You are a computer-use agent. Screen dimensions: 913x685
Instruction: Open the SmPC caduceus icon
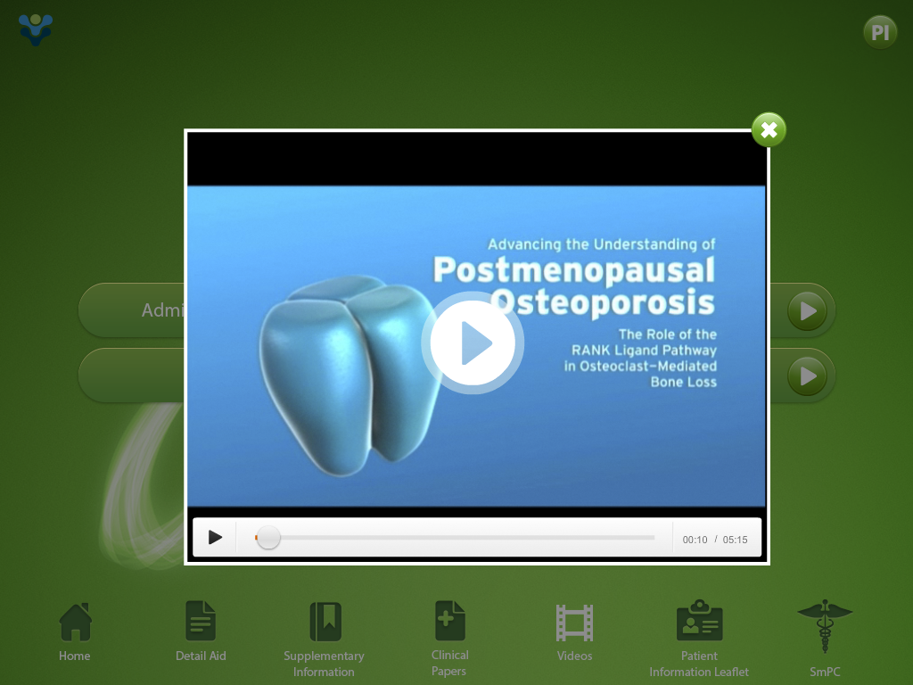click(x=825, y=625)
